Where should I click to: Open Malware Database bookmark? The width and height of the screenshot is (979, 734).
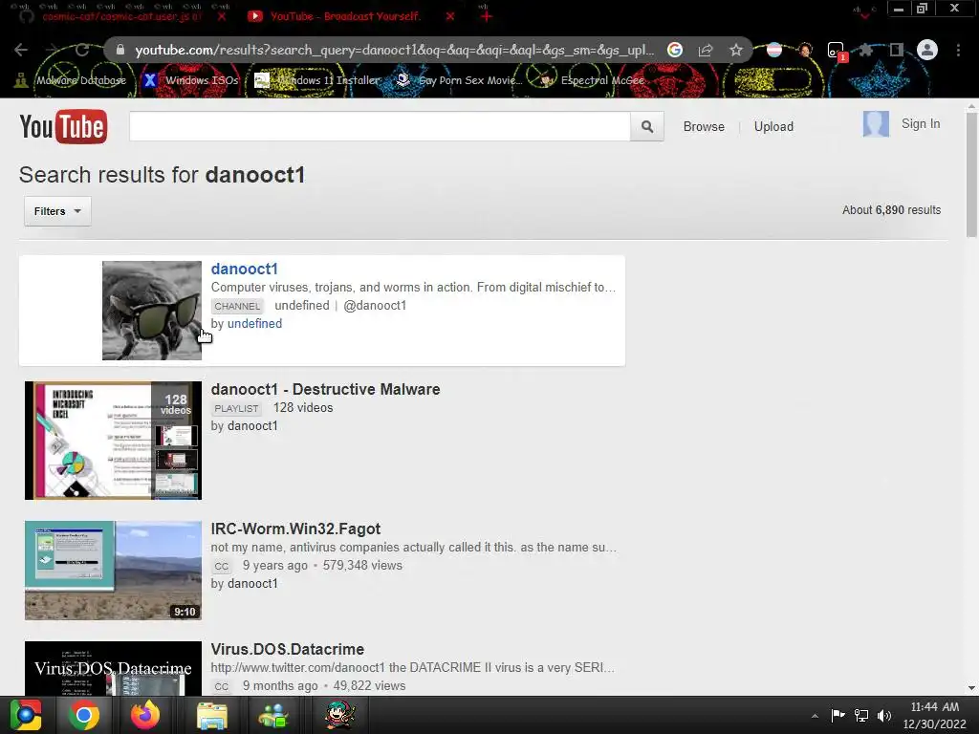point(71,80)
